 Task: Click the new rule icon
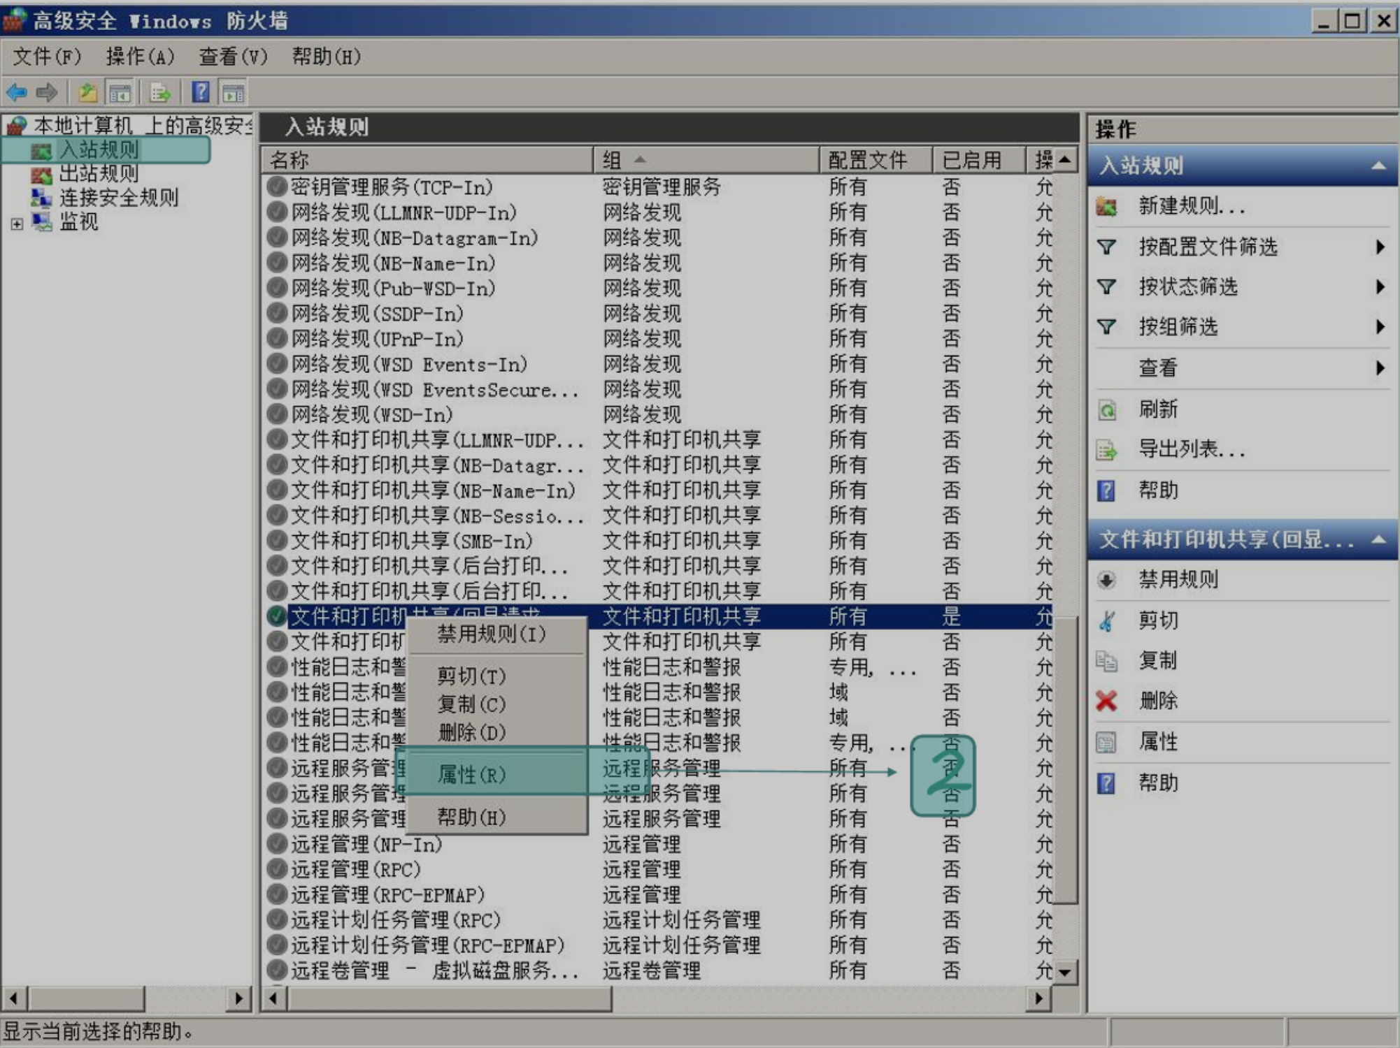click(1106, 206)
